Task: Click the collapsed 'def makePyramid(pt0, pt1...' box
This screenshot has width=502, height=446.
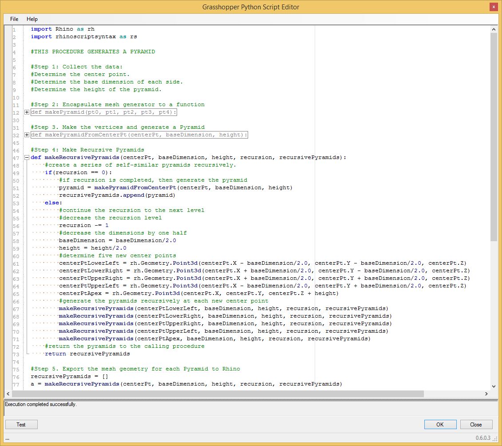Action: tap(104, 112)
